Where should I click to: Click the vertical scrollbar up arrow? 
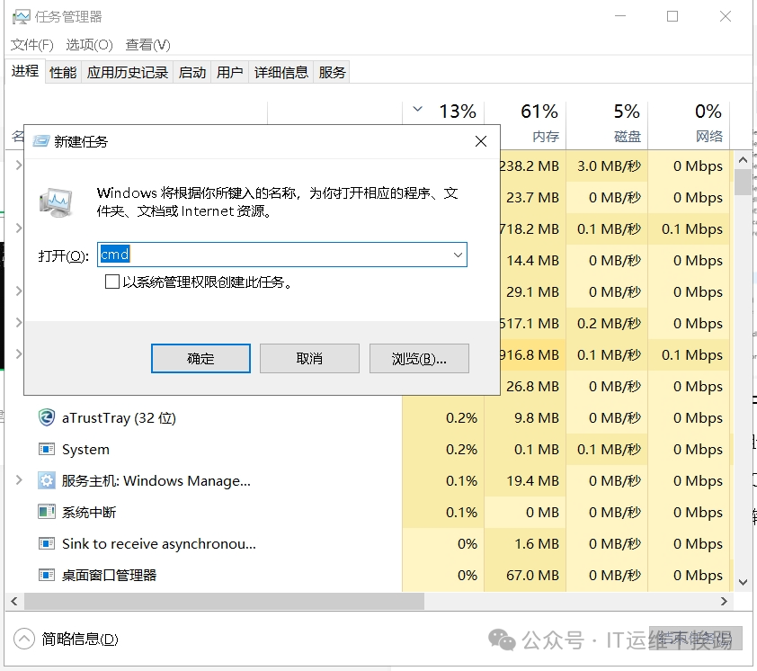click(743, 160)
